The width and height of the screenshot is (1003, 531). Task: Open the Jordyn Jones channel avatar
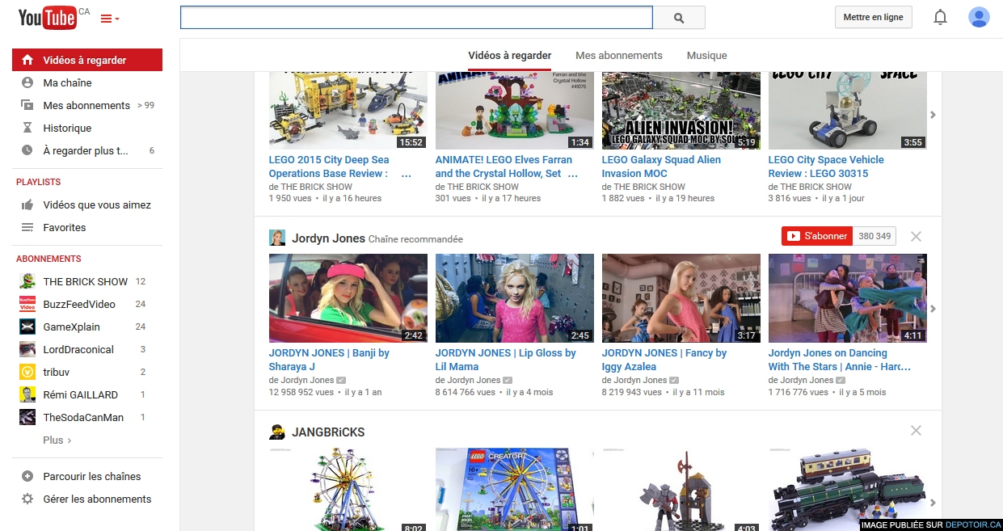[277, 238]
